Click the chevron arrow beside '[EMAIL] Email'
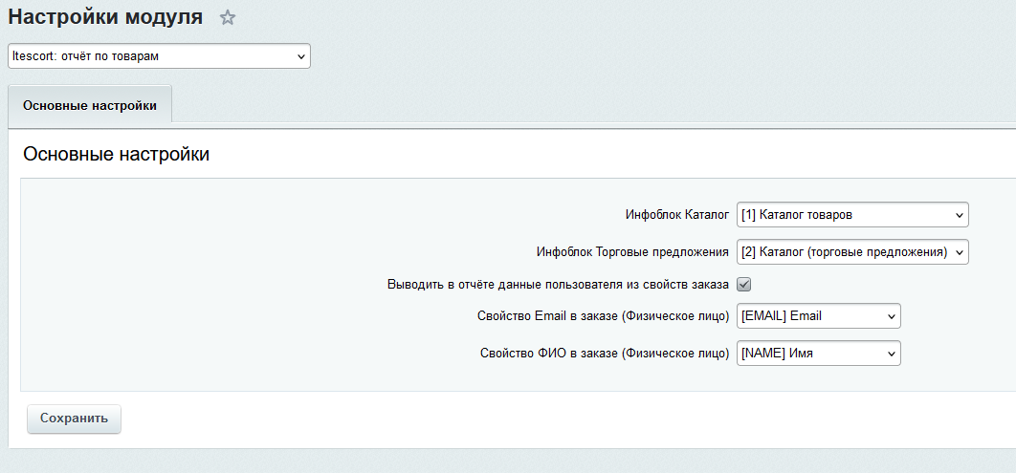1016x473 pixels. [891, 316]
